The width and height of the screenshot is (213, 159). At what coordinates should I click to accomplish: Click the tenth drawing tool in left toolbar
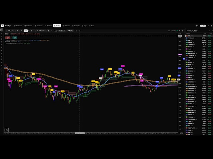2,56
